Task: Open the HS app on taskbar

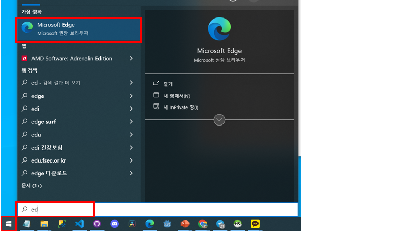Action: coord(237,224)
